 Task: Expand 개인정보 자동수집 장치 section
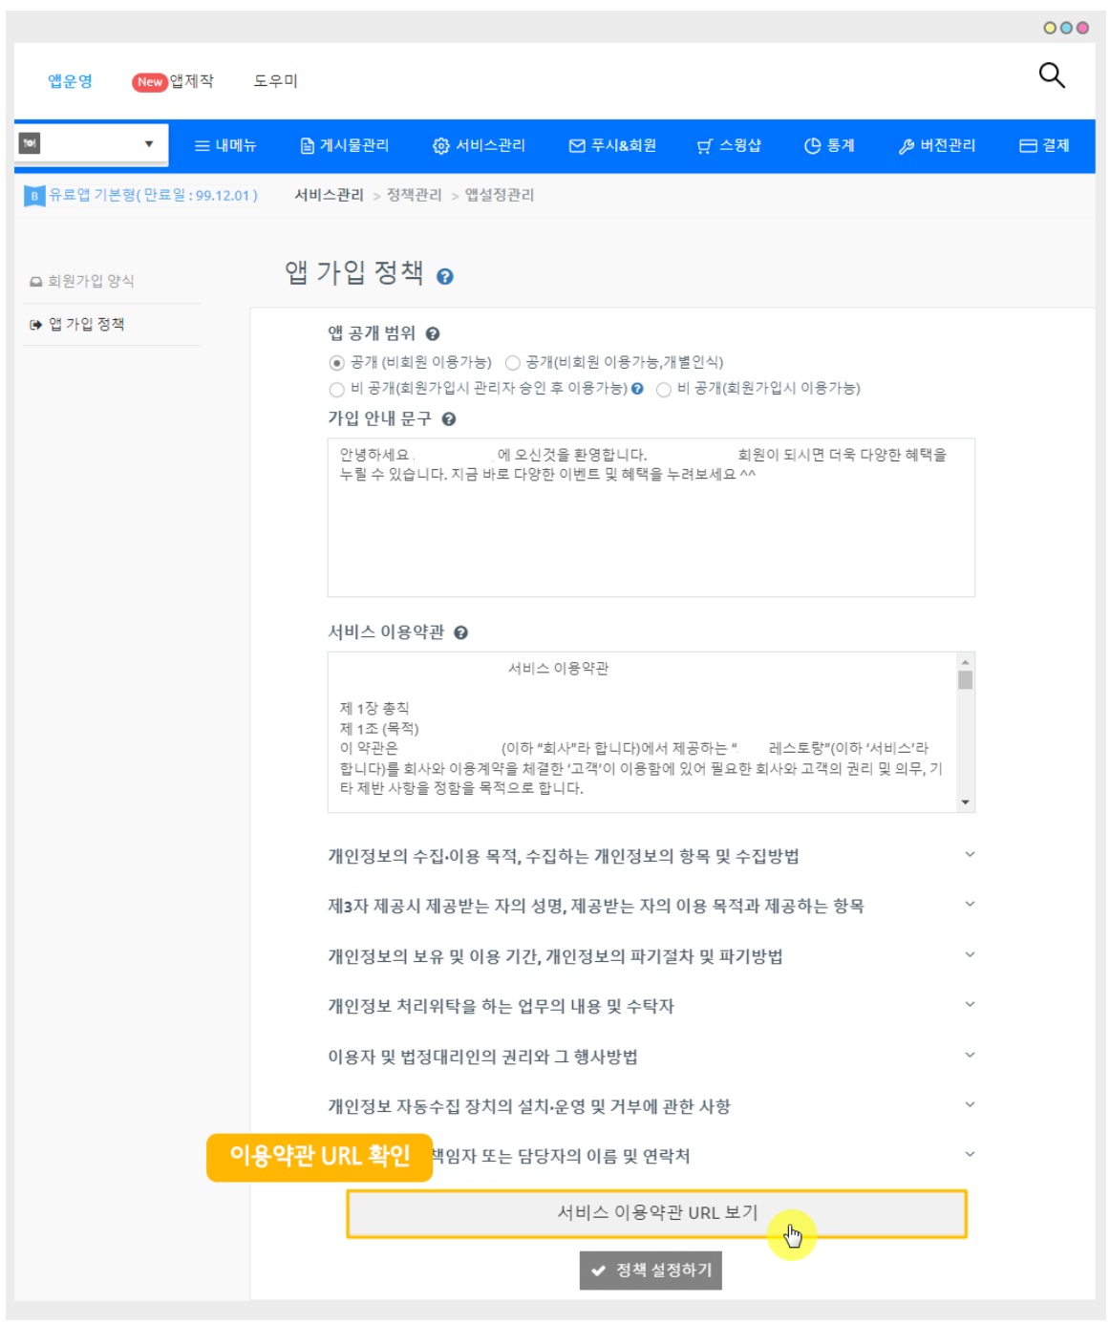tap(970, 1105)
